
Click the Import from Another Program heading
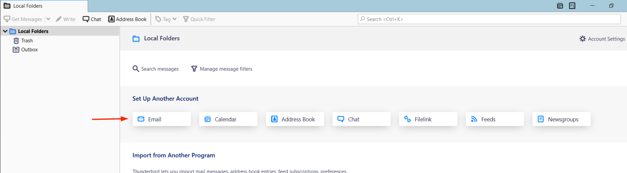(174, 155)
